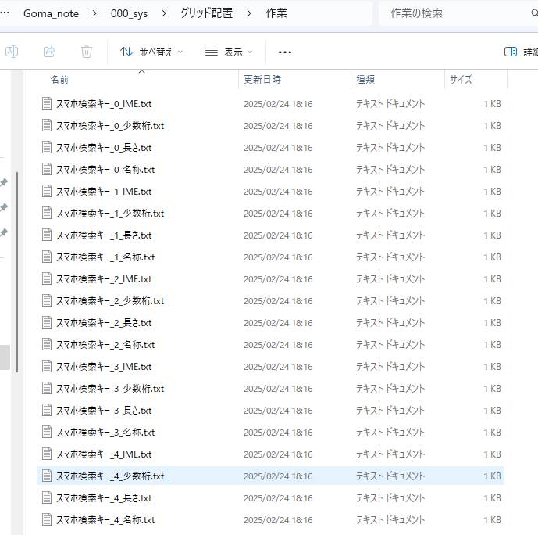Navigate to Goma_note in the address bar
538x535 pixels.
point(52,13)
